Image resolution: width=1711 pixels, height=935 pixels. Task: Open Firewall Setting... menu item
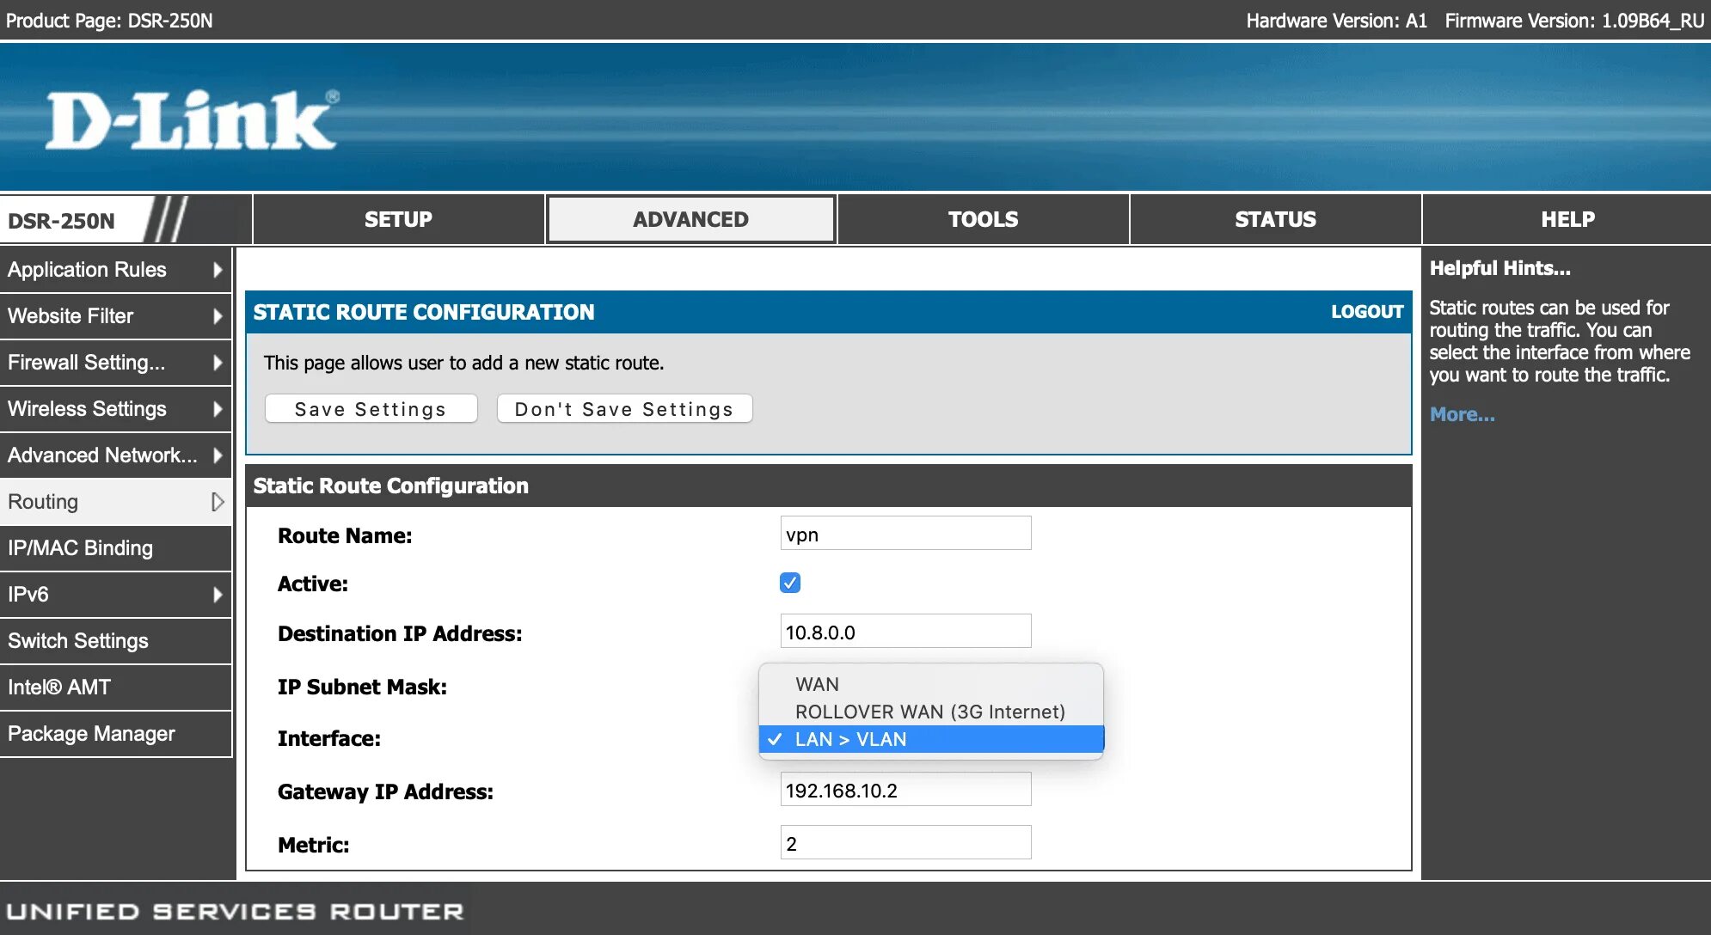[x=116, y=363]
